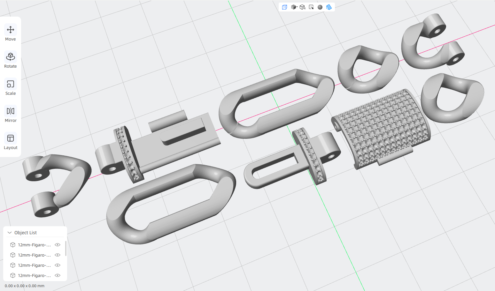Select the Scale tool
This screenshot has height=291, width=495.
click(11, 87)
